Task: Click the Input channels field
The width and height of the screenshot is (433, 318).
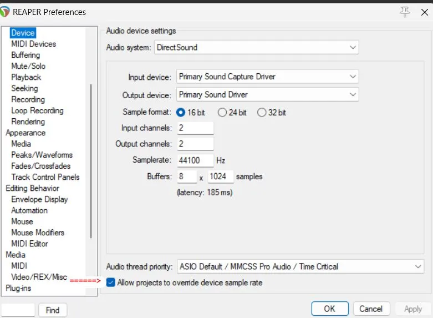Action: 195,128
